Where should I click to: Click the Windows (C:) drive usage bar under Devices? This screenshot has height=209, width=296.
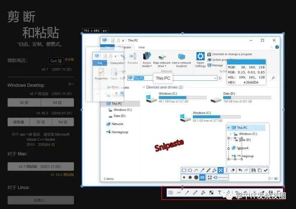[183, 98]
